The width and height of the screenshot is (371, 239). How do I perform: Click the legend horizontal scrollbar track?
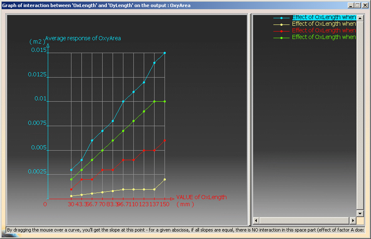(304, 220)
